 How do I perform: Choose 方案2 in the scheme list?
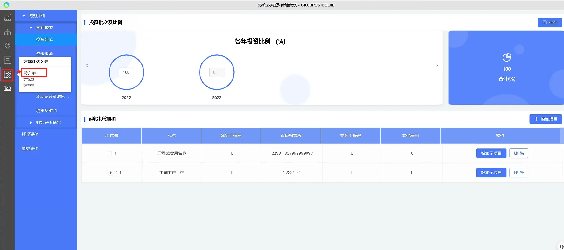pos(29,79)
